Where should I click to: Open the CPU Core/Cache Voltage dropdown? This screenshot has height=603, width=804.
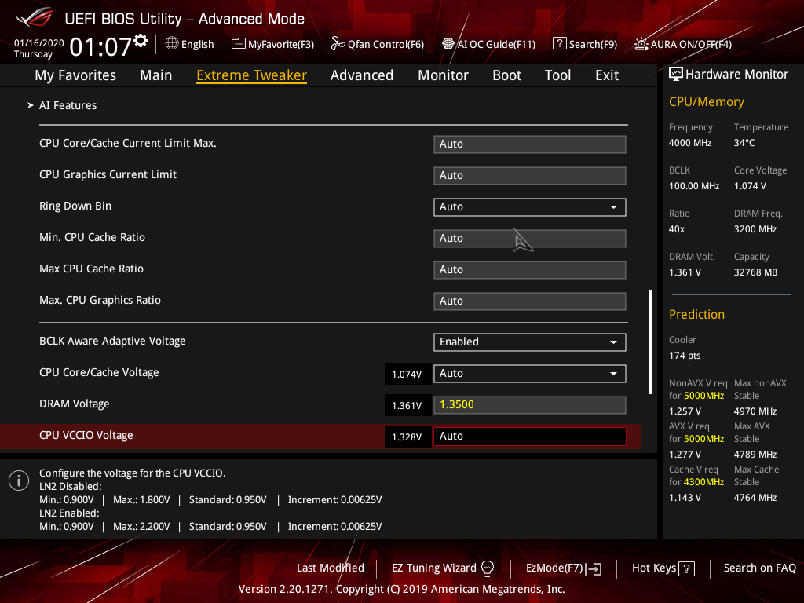[530, 373]
